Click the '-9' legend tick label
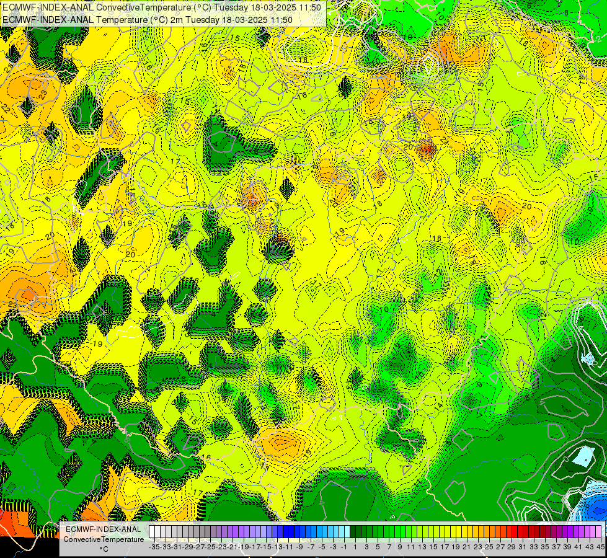Viewport: 607px width, 558px height. (x=299, y=547)
